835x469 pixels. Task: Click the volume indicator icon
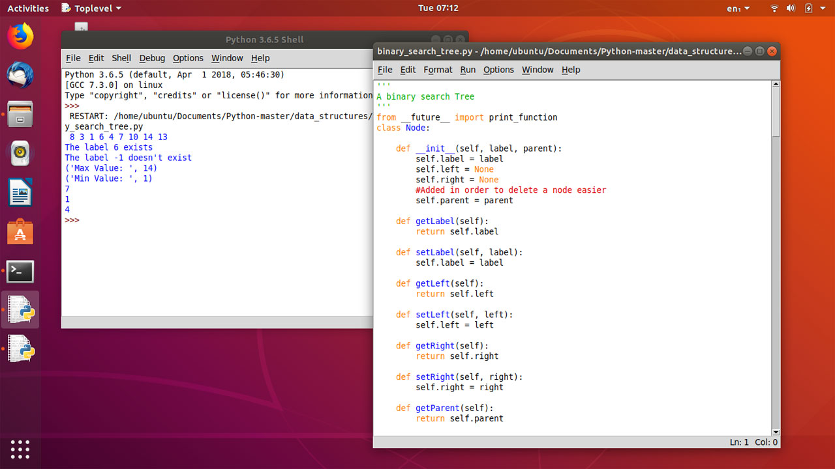click(x=789, y=8)
